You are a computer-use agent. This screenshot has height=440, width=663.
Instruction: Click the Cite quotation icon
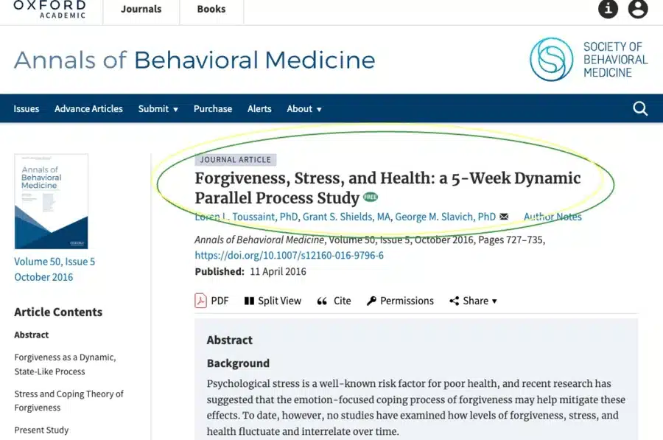(334, 301)
